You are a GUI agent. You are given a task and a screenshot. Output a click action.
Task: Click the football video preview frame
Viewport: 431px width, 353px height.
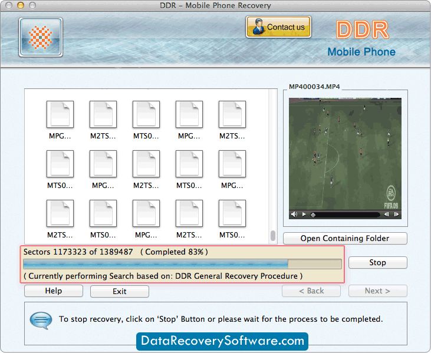click(x=345, y=154)
